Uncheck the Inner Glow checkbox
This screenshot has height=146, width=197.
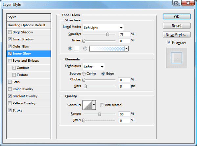point(10,53)
